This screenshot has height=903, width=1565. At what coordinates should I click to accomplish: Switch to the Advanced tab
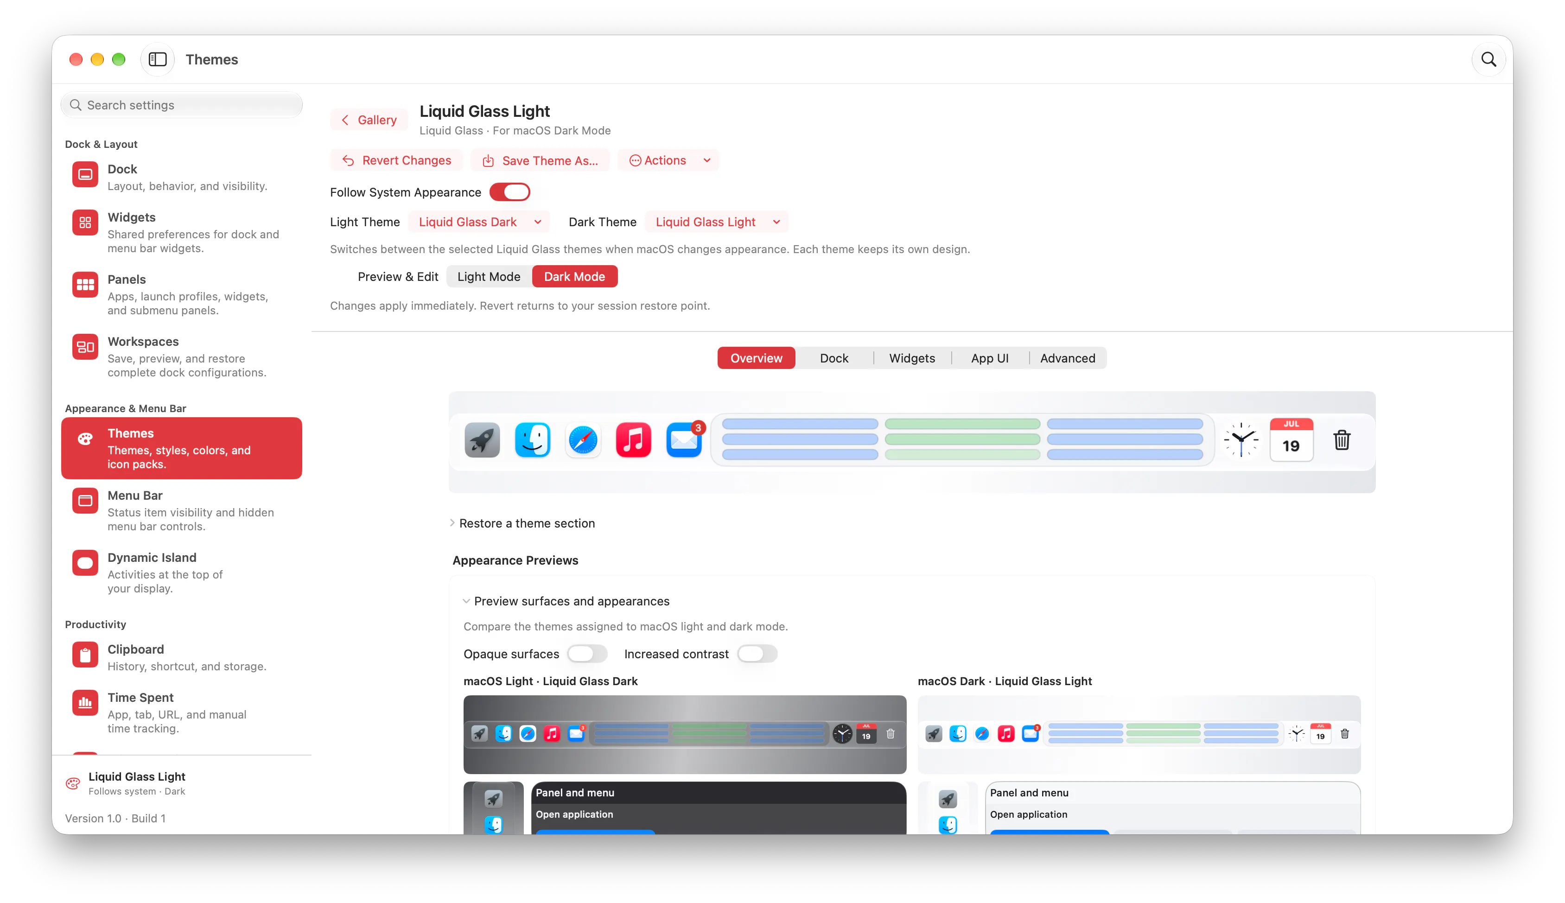tap(1067, 358)
